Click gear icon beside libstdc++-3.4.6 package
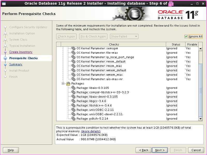Viewport: 207px width, 155px height. point(73,105)
